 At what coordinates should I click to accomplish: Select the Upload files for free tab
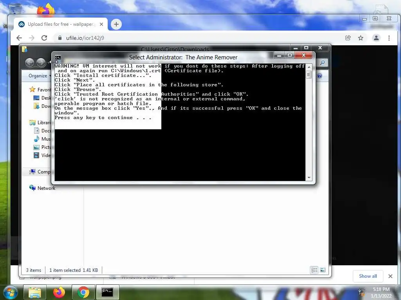pos(61,24)
